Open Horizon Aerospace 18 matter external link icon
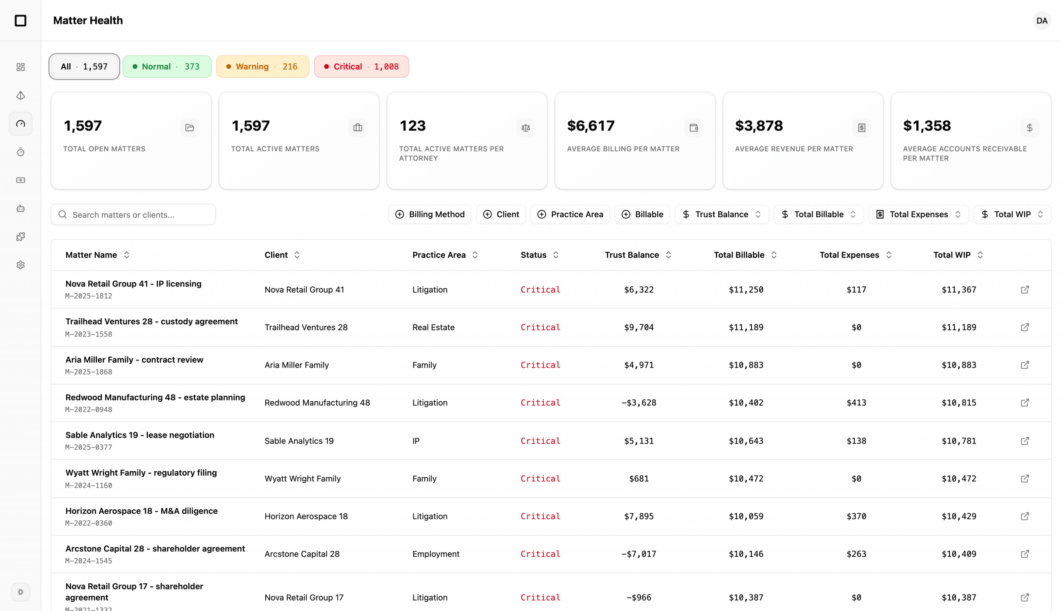 [x=1025, y=517]
